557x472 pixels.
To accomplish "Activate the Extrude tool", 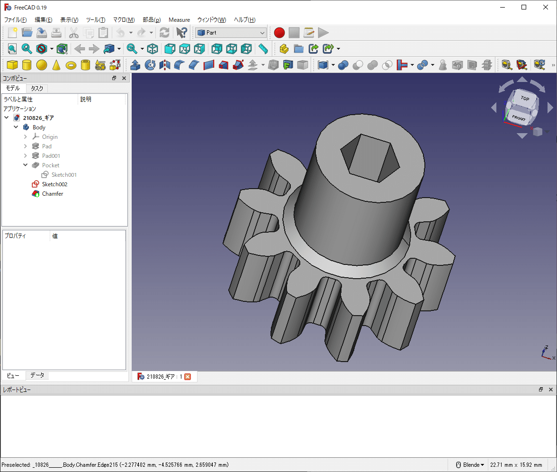I will 135,65.
